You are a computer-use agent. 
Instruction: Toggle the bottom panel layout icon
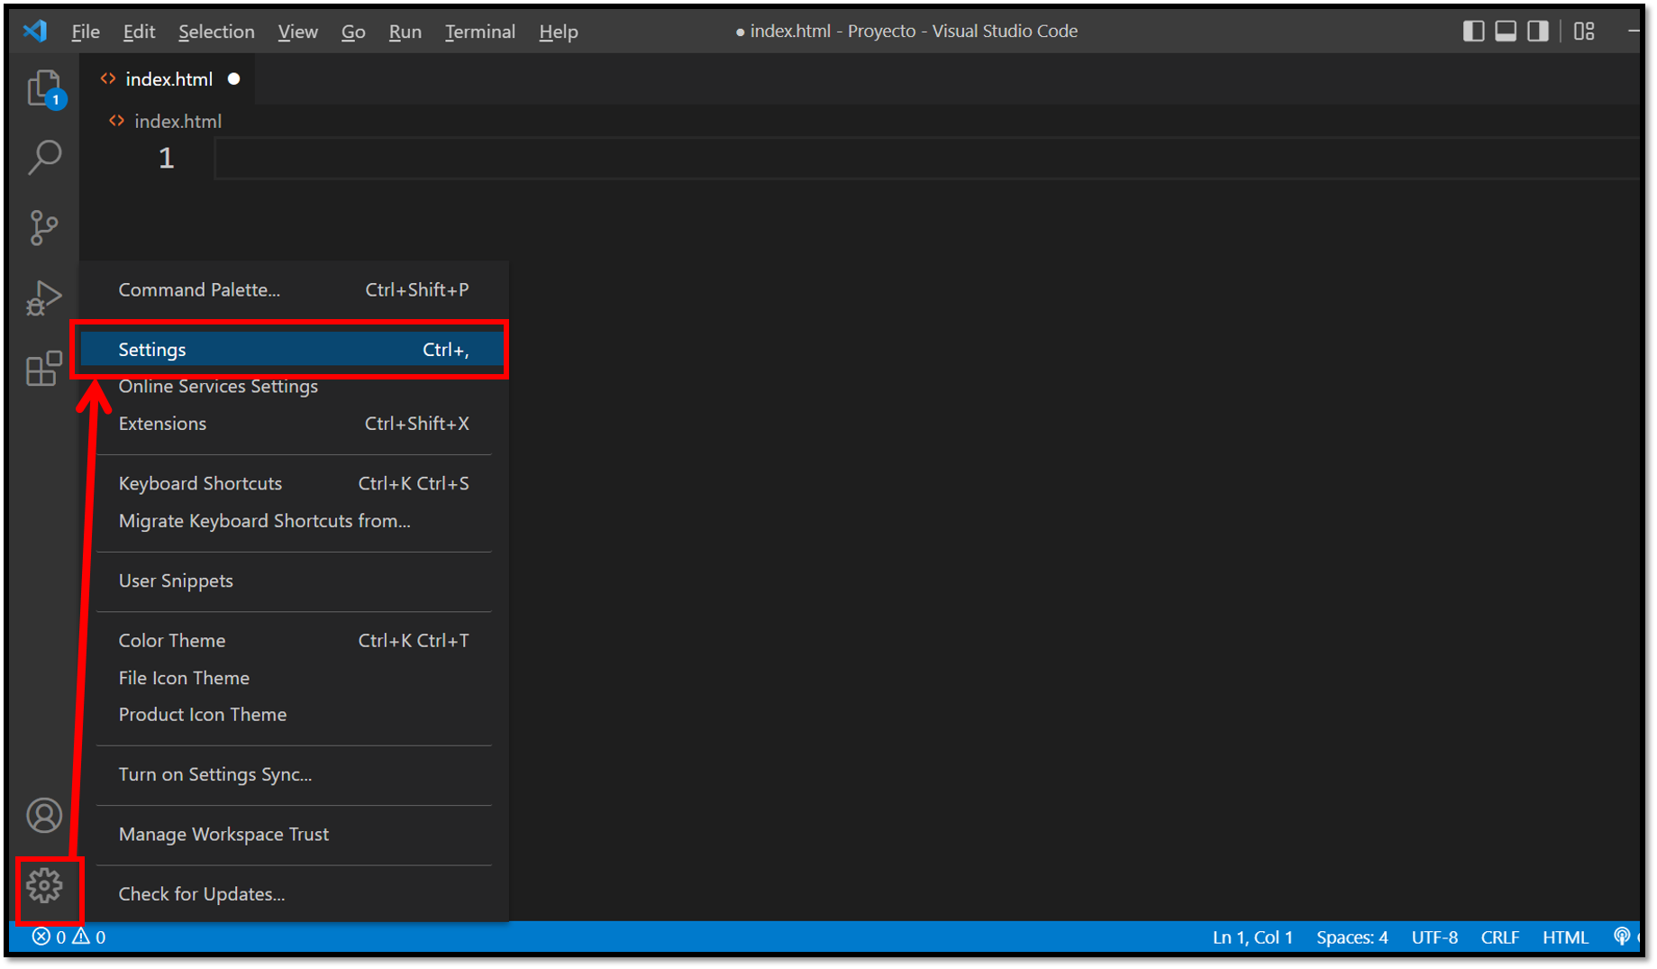coord(1506,32)
